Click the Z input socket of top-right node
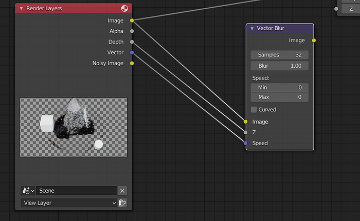The width and height of the screenshot is (360, 221). coord(336,9)
